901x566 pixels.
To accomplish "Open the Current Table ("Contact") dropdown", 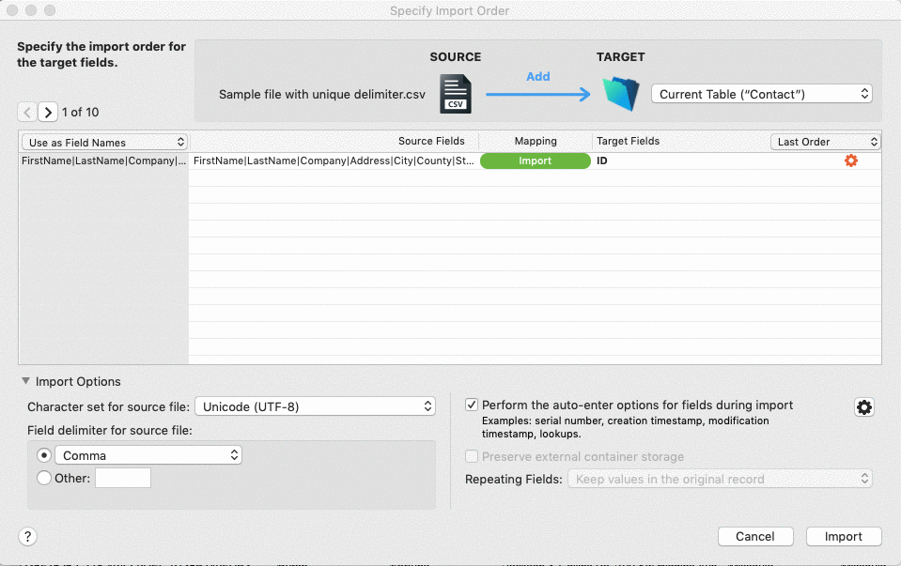I will click(x=761, y=94).
